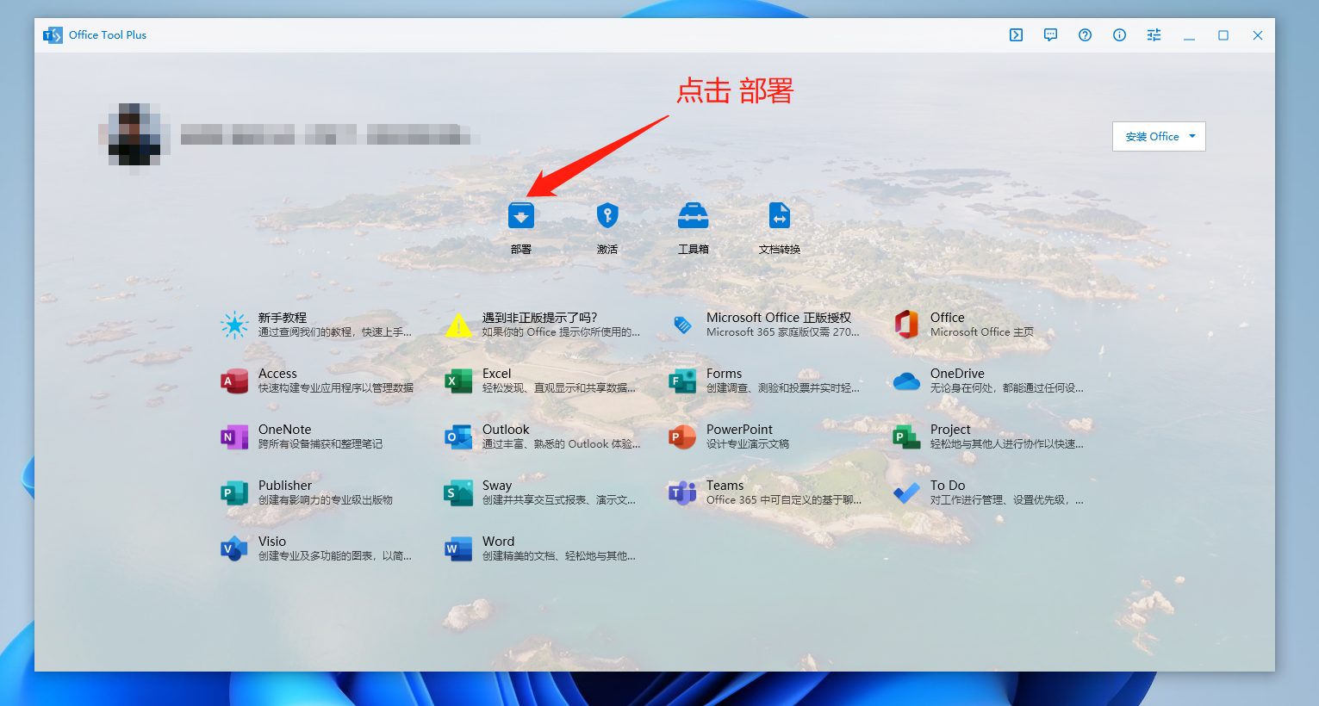Select the Excel title text
Screen dimensions: 1319x706
(x=496, y=374)
